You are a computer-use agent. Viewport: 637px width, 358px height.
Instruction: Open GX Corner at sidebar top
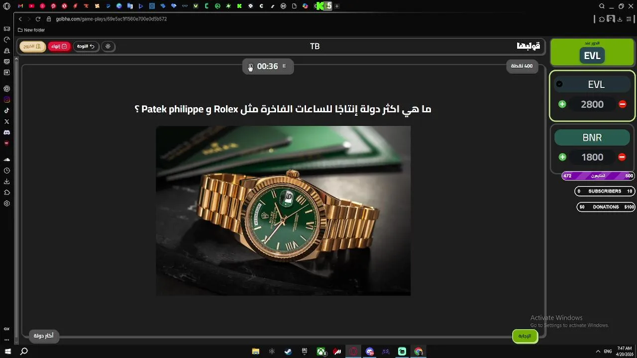click(6, 29)
